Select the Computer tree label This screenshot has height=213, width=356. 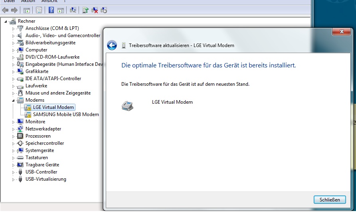click(x=36, y=50)
